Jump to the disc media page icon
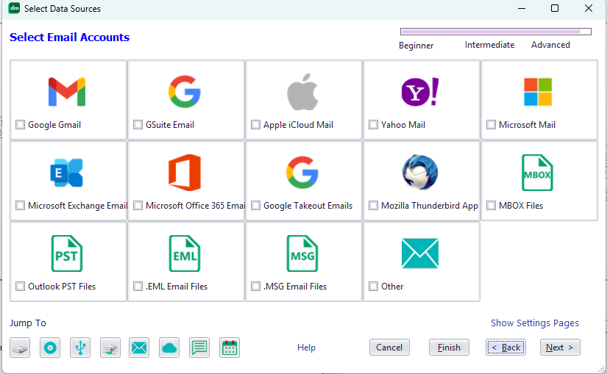 (x=50, y=348)
